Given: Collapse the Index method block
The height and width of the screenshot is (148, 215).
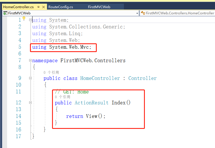Looking at the screenshot, I should [30, 103].
